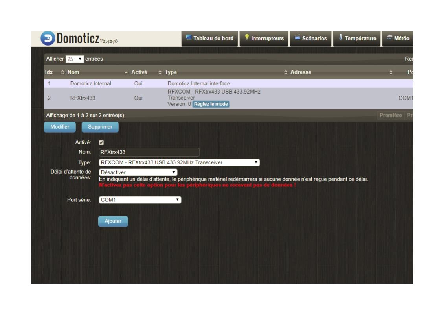Click the Supprimer button
The height and width of the screenshot is (312, 441).
[100, 127]
